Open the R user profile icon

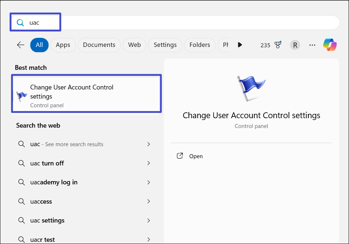point(295,45)
